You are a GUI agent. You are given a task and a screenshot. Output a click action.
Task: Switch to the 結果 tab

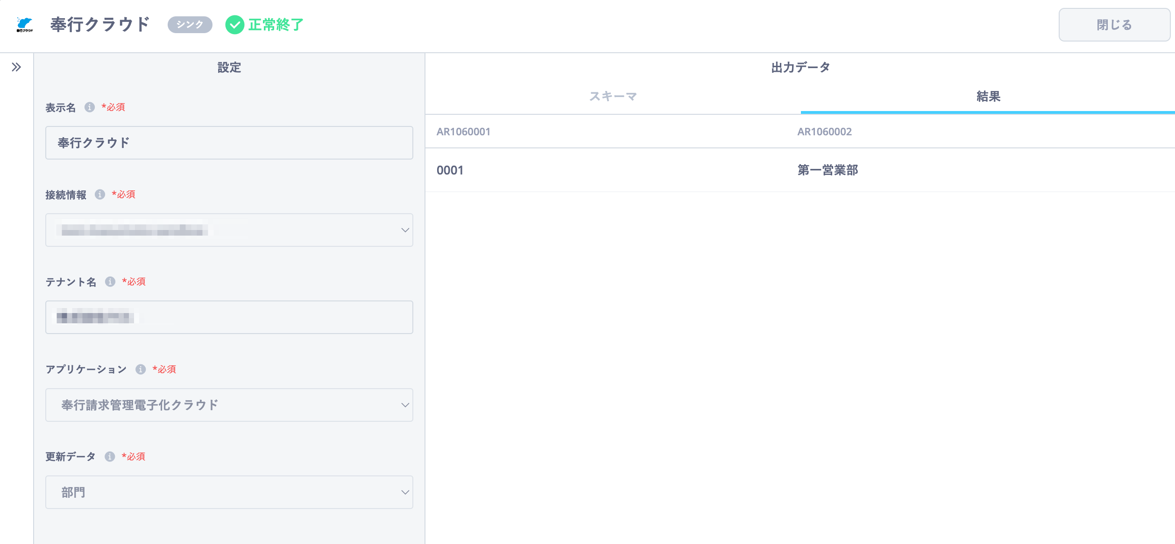988,97
